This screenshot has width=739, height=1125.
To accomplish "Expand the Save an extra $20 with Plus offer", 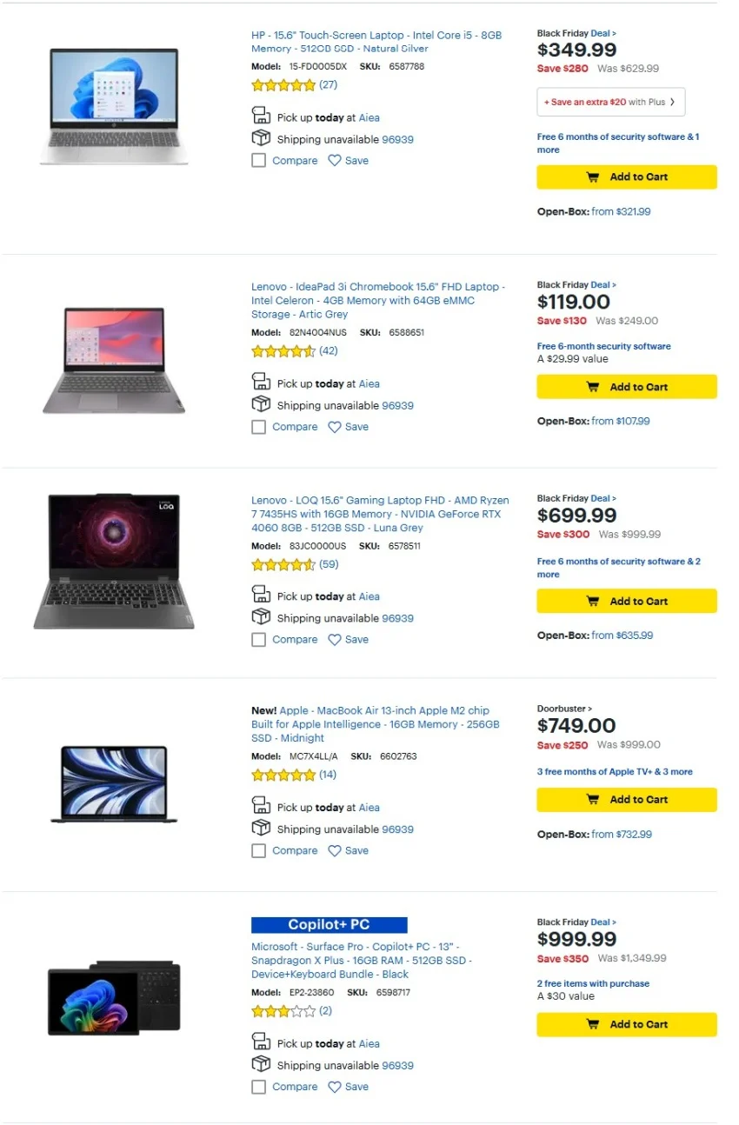I will 610,102.
